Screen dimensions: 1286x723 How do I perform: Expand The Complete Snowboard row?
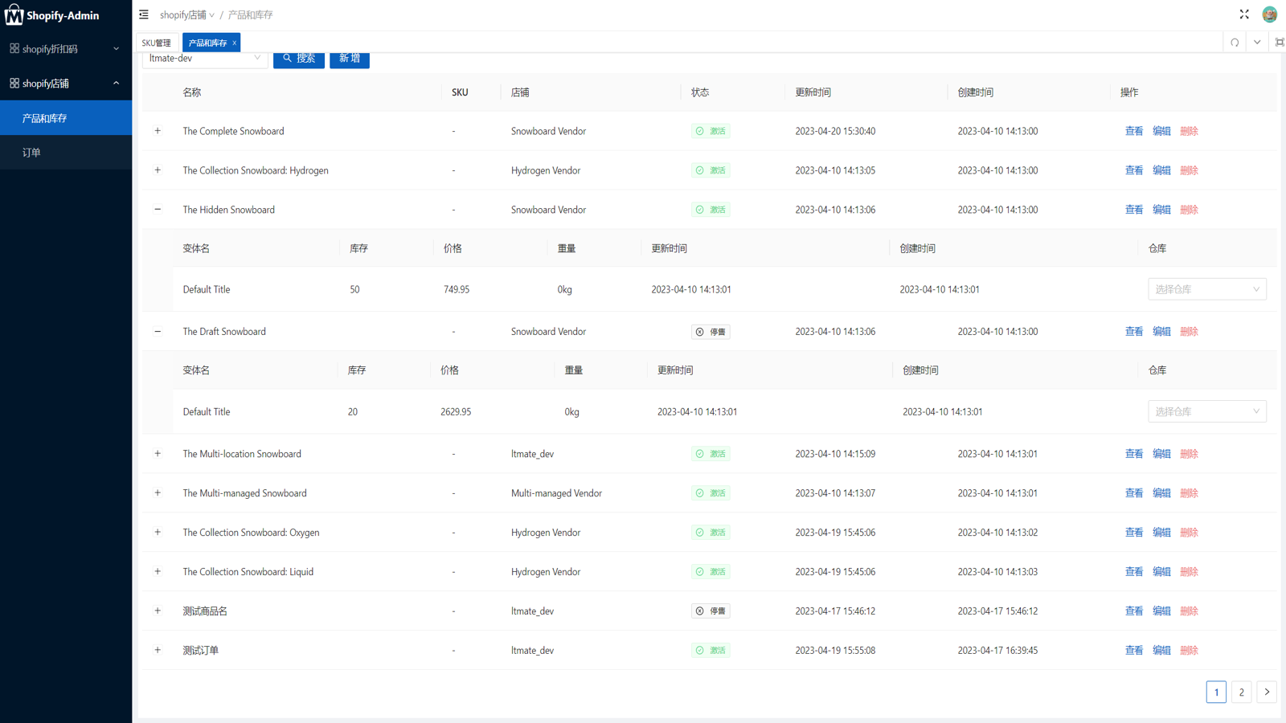[x=158, y=131]
